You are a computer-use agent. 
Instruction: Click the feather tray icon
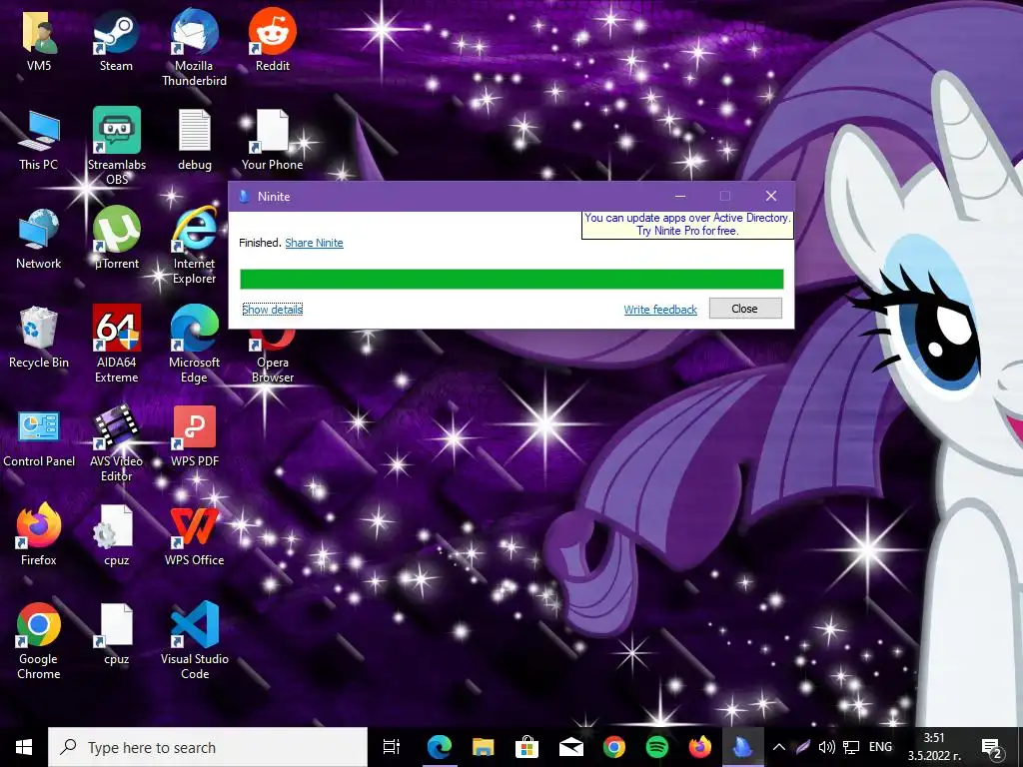pyautogui.click(x=803, y=747)
